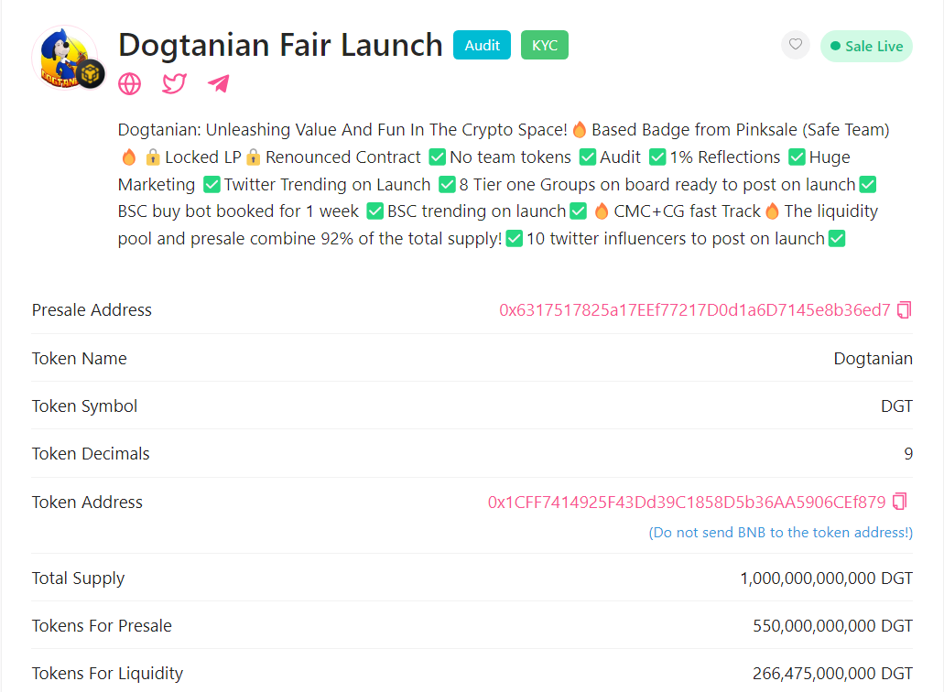
Task: Click the 'Renounced Contract' description text
Action: point(342,157)
